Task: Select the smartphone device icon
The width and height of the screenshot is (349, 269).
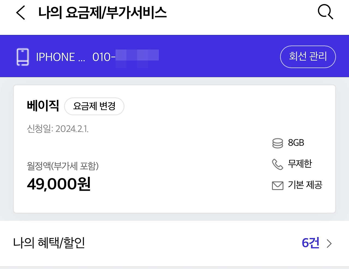Action: pyautogui.click(x=23, y=56)
